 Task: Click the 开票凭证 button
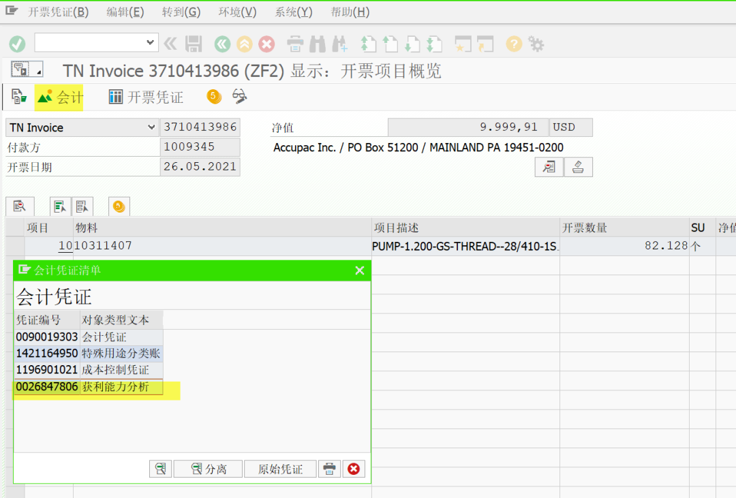pyautogui.click(x=146, y=97)
